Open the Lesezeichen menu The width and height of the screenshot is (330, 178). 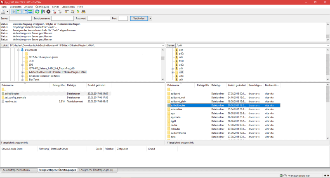(68, 7)
